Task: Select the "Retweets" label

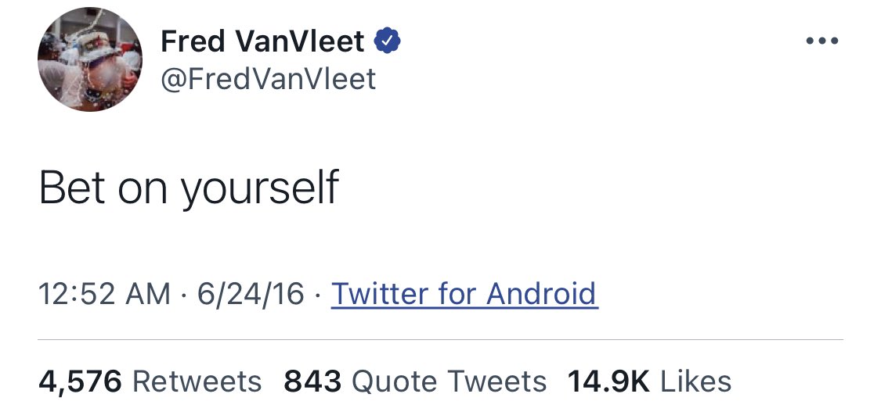Action: pos(197,381)
